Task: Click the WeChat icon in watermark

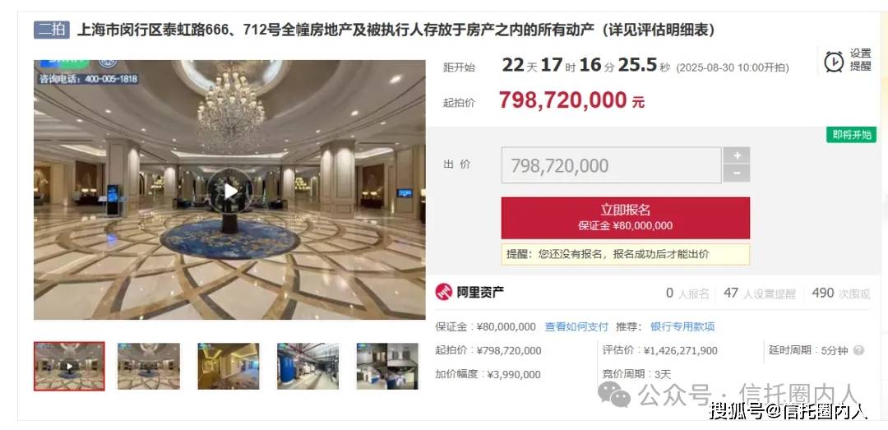Action: pos(614,393)
